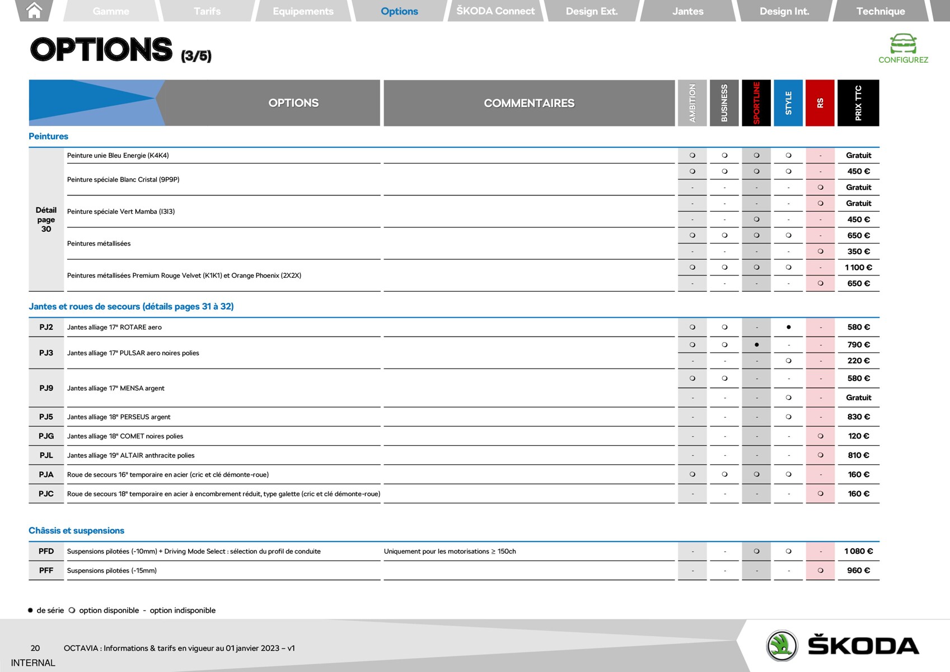This screenshot has height=672, width=950.
Task: Click the PJ9 option code
Action: click(46, 388)
